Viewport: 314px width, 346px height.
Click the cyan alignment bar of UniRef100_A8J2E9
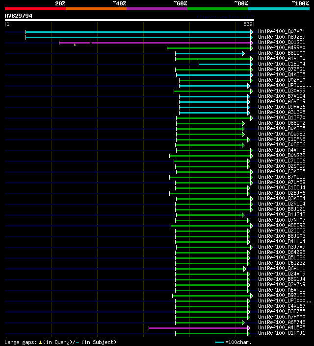click(x=138, y=38)
